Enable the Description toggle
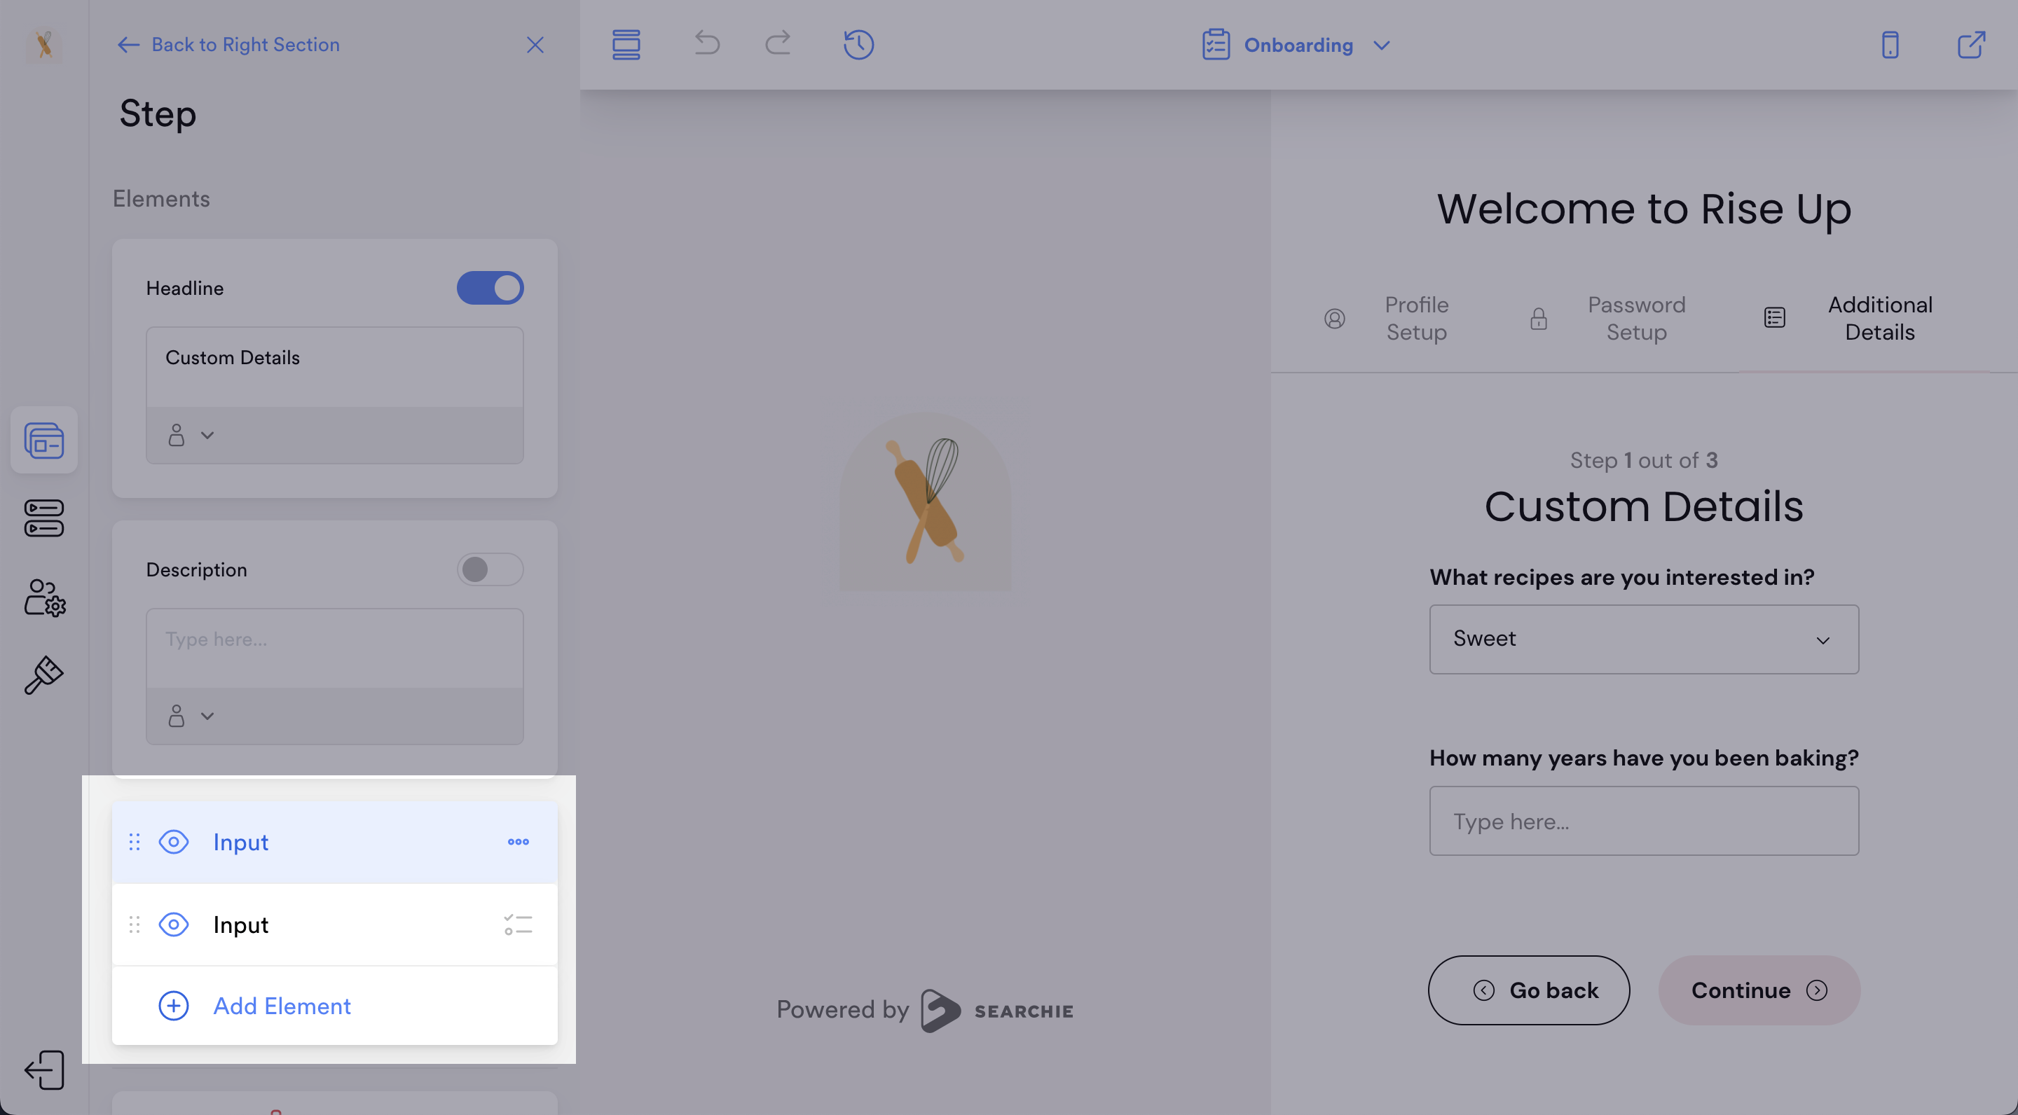Image resolution: width=2018 pixels, height=1115 pixels. click(490, 569)
